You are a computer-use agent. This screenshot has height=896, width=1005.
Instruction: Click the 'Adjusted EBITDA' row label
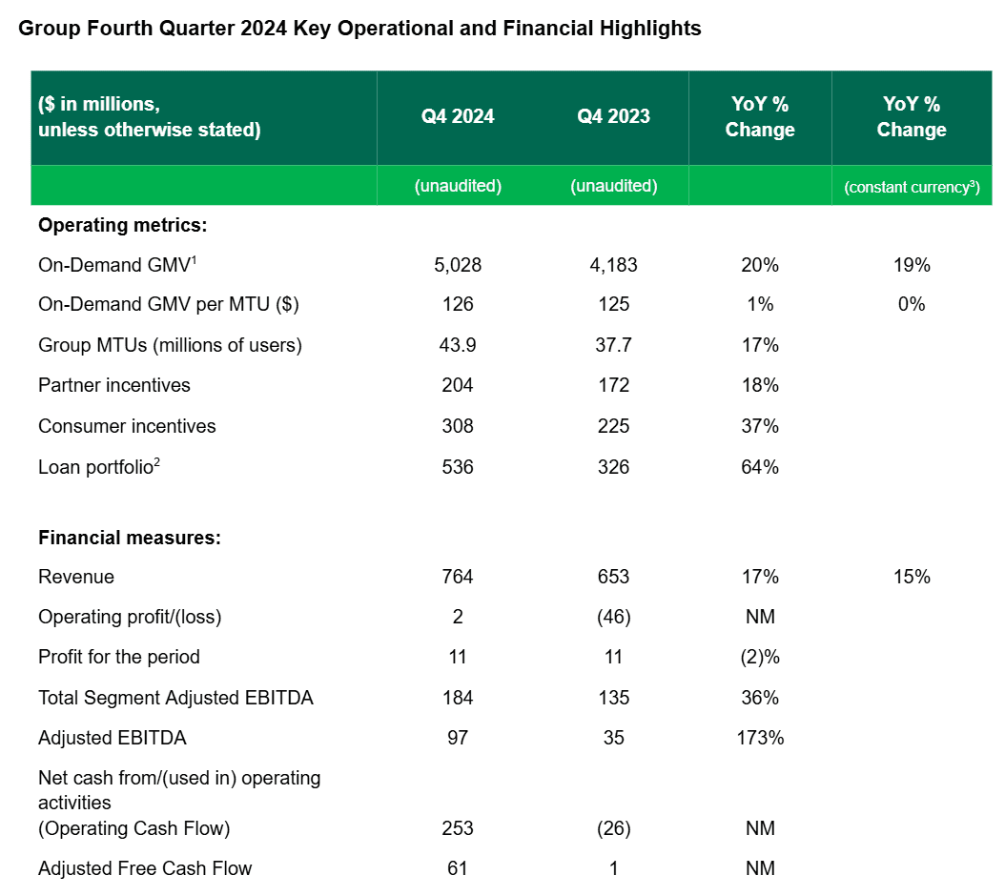click(113, 738)
